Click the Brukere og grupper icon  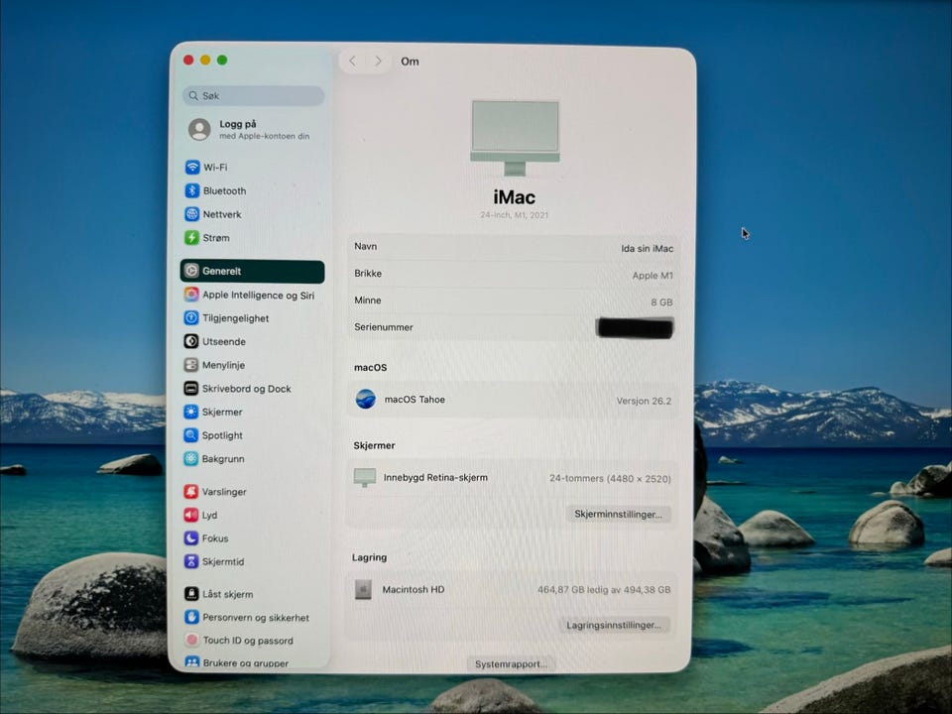pos(191,662)
